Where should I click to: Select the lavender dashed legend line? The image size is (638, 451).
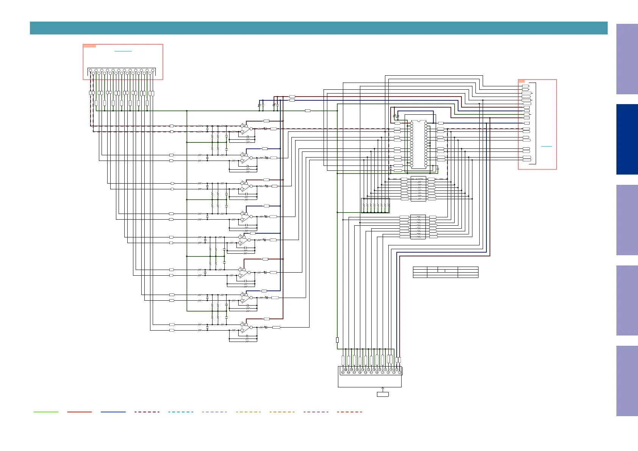[x=214, y=412]
